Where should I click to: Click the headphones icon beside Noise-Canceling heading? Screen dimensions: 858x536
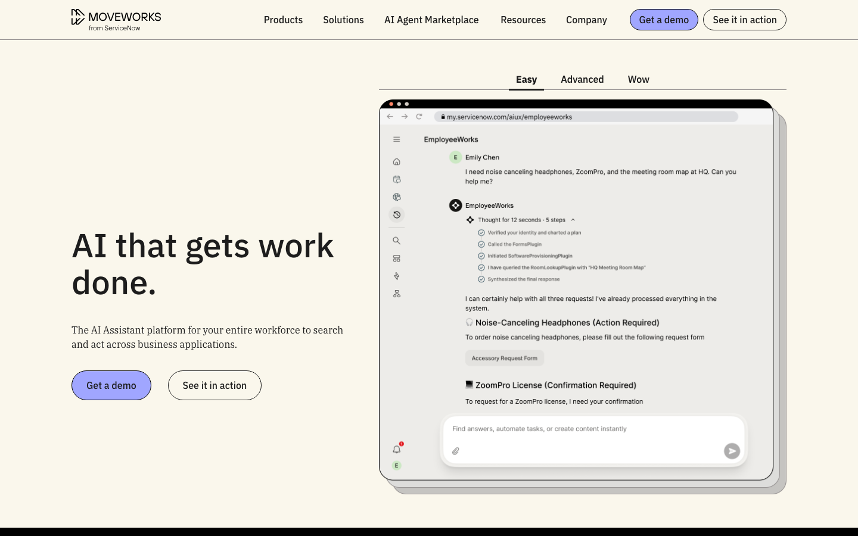(469, 322)
